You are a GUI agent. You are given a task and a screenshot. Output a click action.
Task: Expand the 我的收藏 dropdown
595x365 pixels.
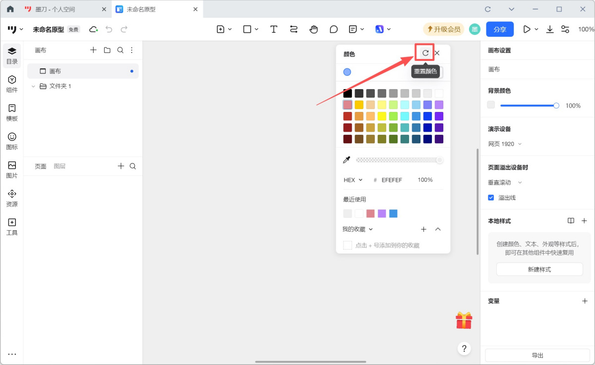click(357, 229)
